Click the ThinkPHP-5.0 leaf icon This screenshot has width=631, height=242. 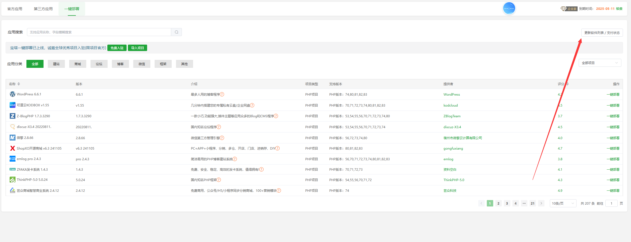13,180
